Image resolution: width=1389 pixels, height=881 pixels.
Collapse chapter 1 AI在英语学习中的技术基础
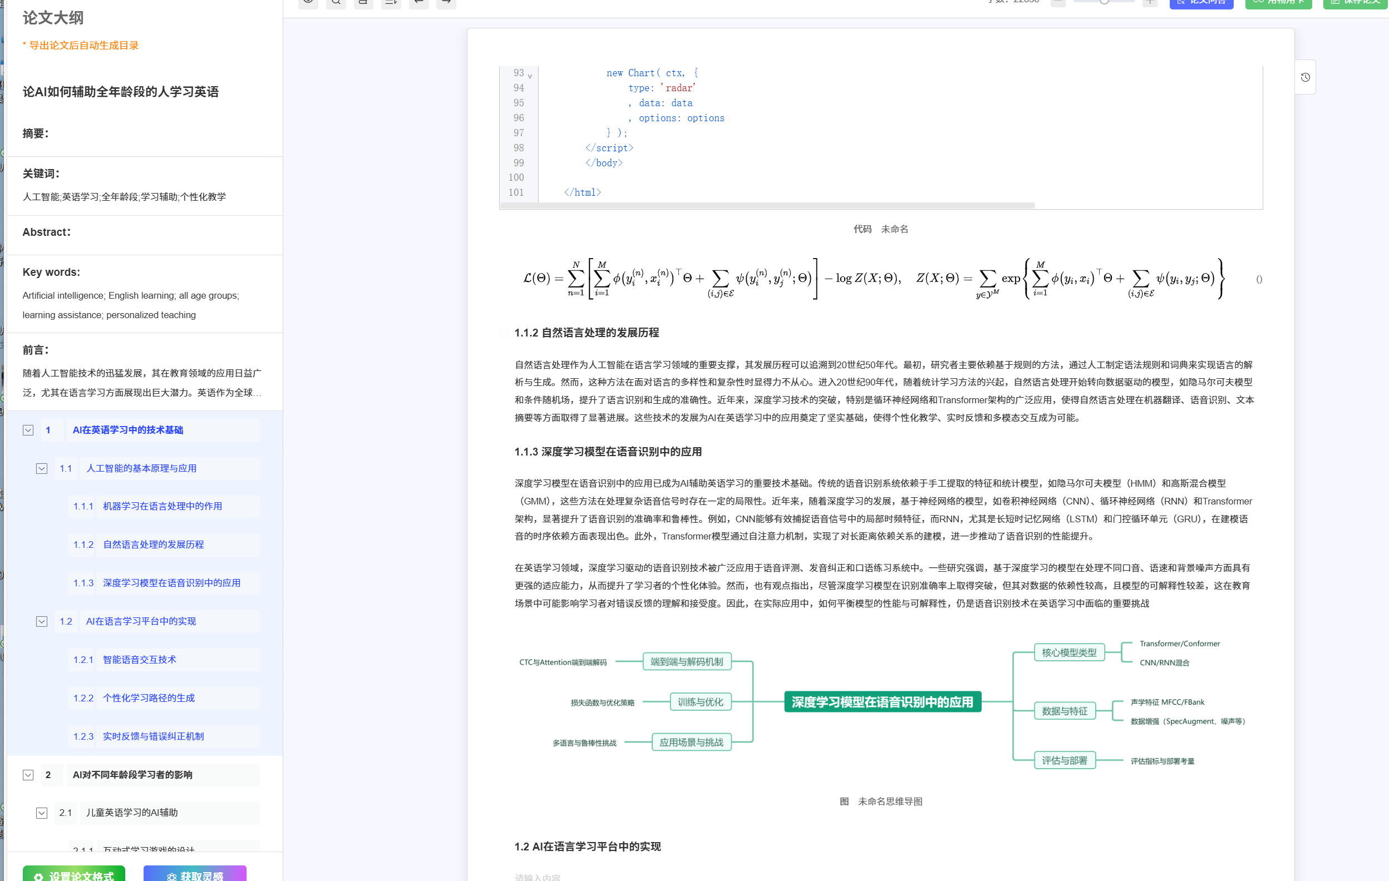click(28, 430)
